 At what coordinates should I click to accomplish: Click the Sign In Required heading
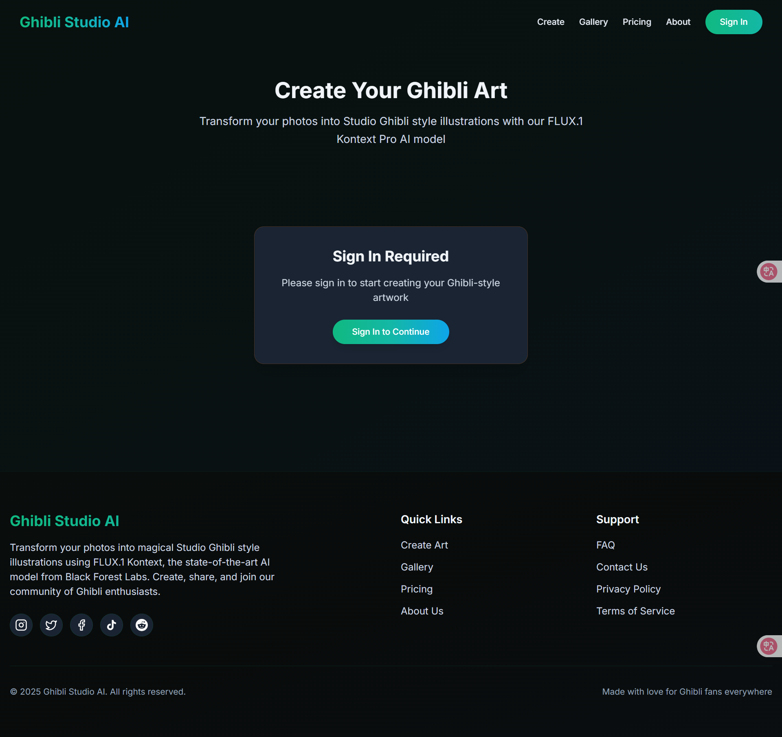click(x=391, y=256)
